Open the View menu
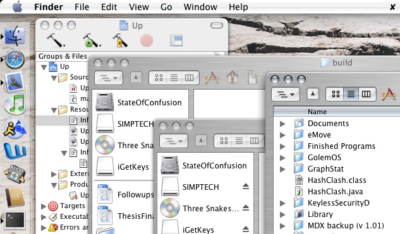 coord(139,7)
